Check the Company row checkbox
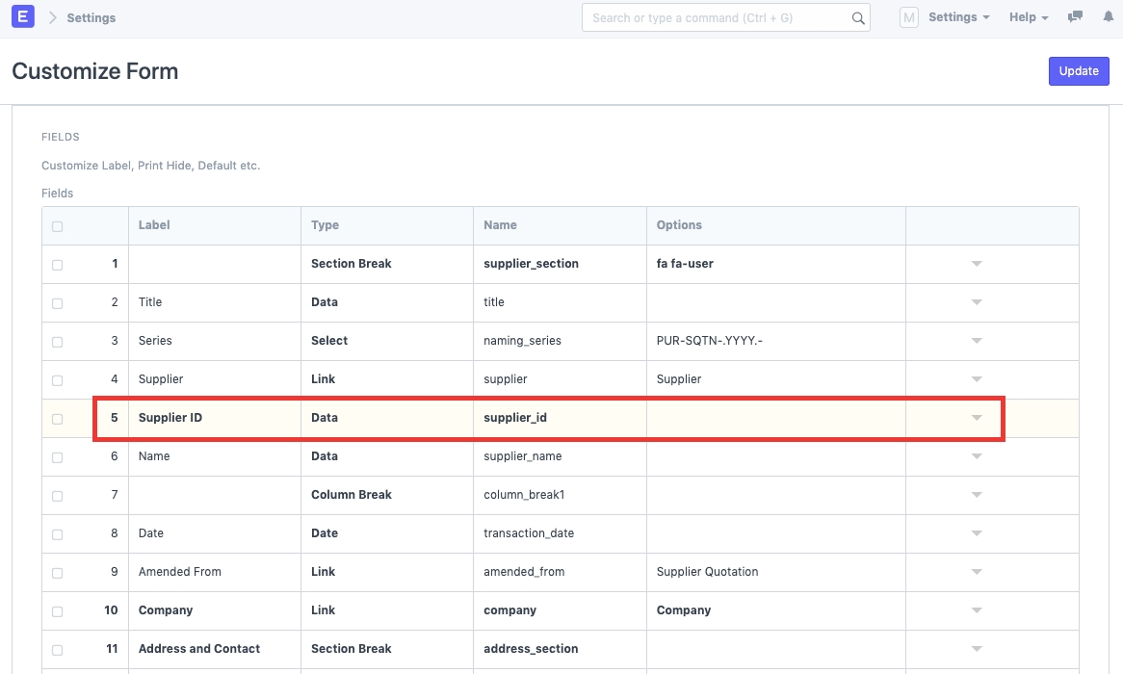 coord(57,611)
